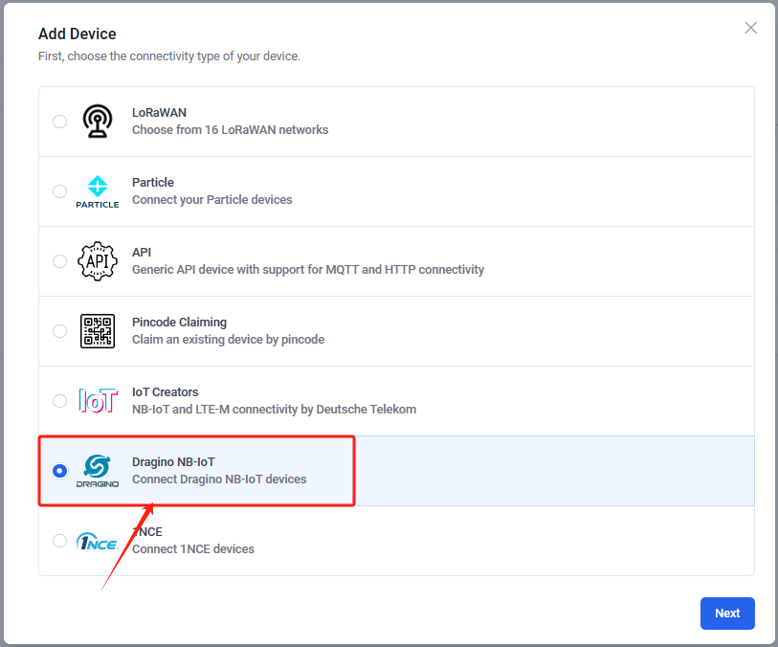Click the 'LoRaWAN' title text

coord(159,113)
